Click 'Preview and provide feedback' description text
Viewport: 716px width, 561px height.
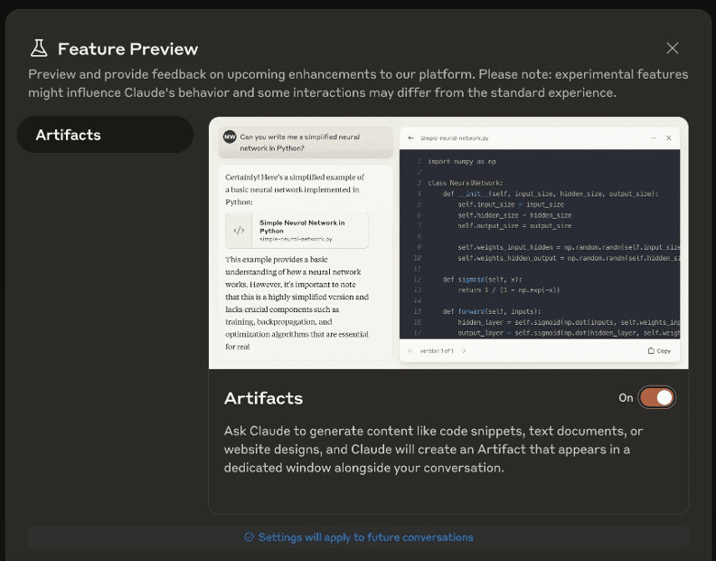click(358, 83)
